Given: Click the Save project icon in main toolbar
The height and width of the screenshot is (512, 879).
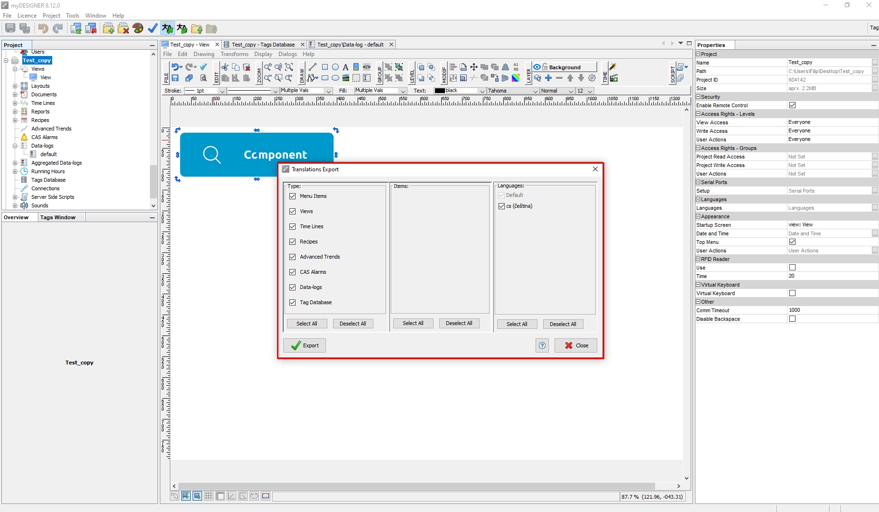Looking at the screenshot, I should point(10,28).
